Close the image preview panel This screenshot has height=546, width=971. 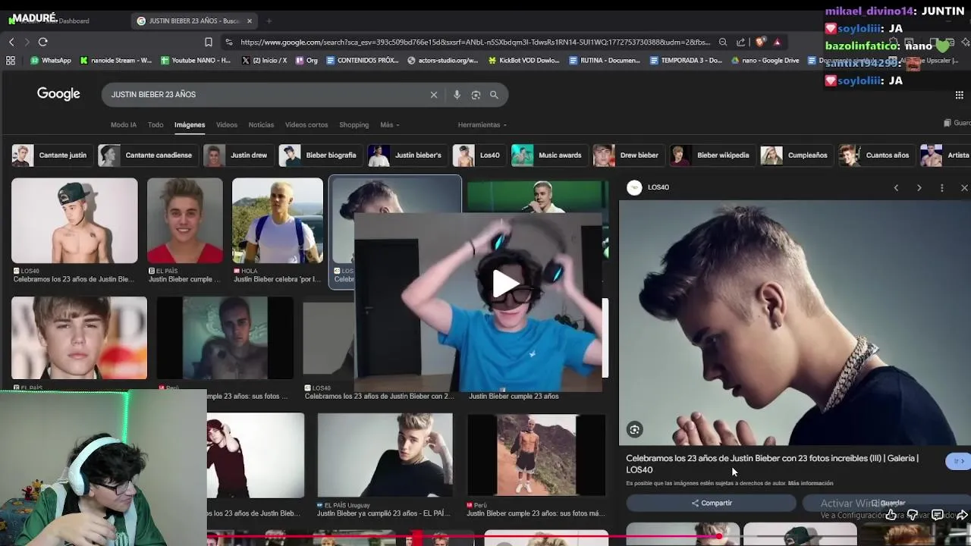(964, 187)
